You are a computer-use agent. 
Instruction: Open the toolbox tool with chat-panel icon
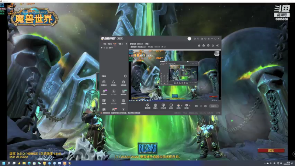coord(104,83)
